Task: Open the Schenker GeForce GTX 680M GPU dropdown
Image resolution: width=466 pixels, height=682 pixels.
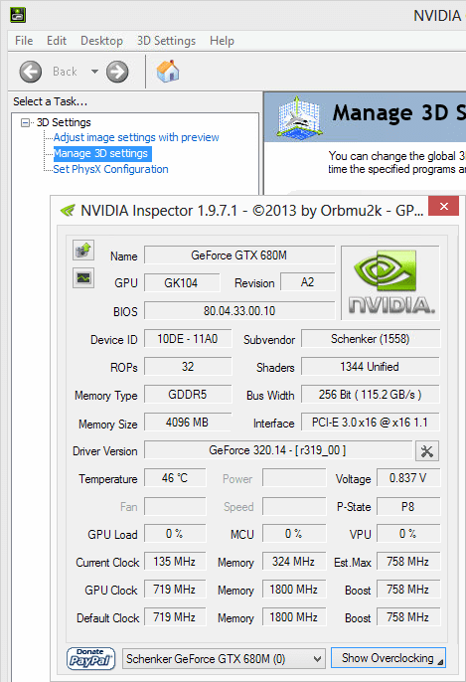Action: pyautogui.click(x=225, y=659)
